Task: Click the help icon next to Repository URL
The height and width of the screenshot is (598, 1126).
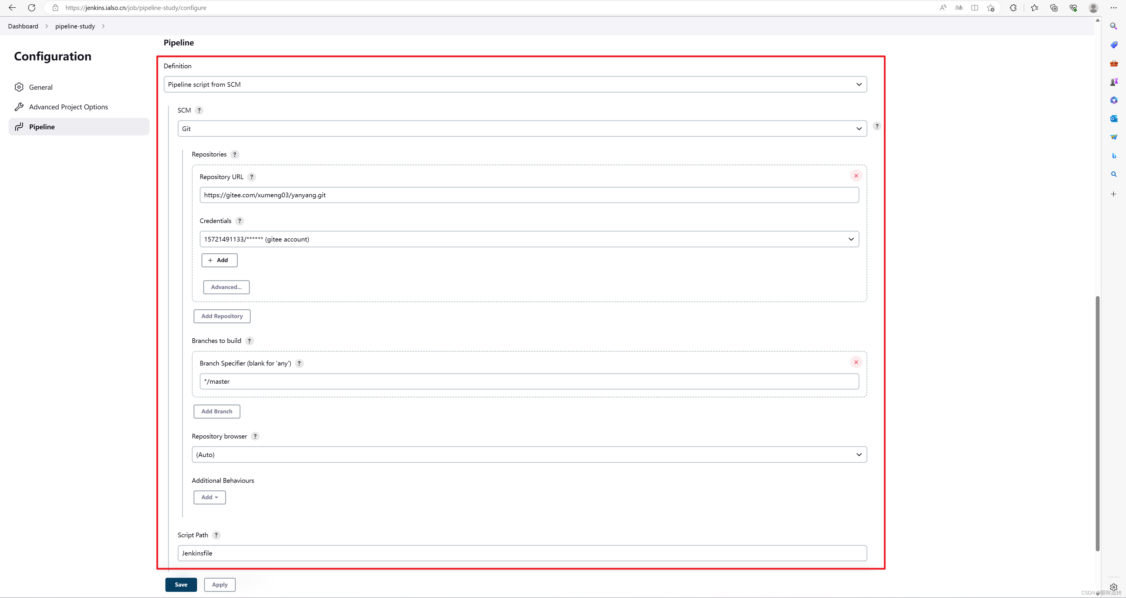Action: click(252, 176)
